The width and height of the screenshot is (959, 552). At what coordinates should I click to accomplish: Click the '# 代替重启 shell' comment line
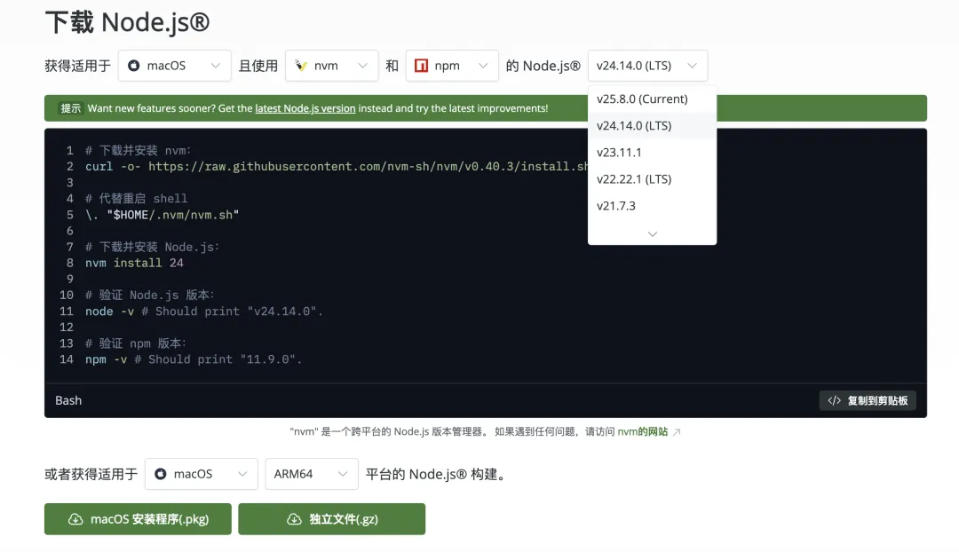point(137,199)
